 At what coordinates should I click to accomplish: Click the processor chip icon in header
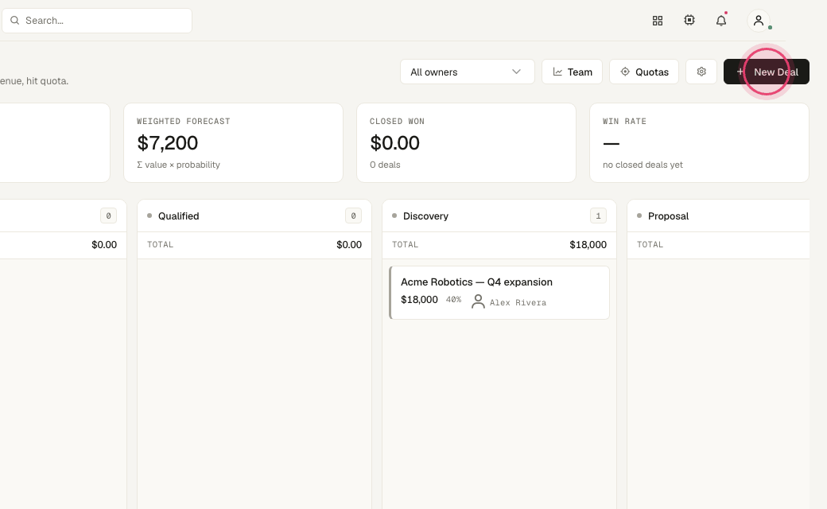(689, 20)
